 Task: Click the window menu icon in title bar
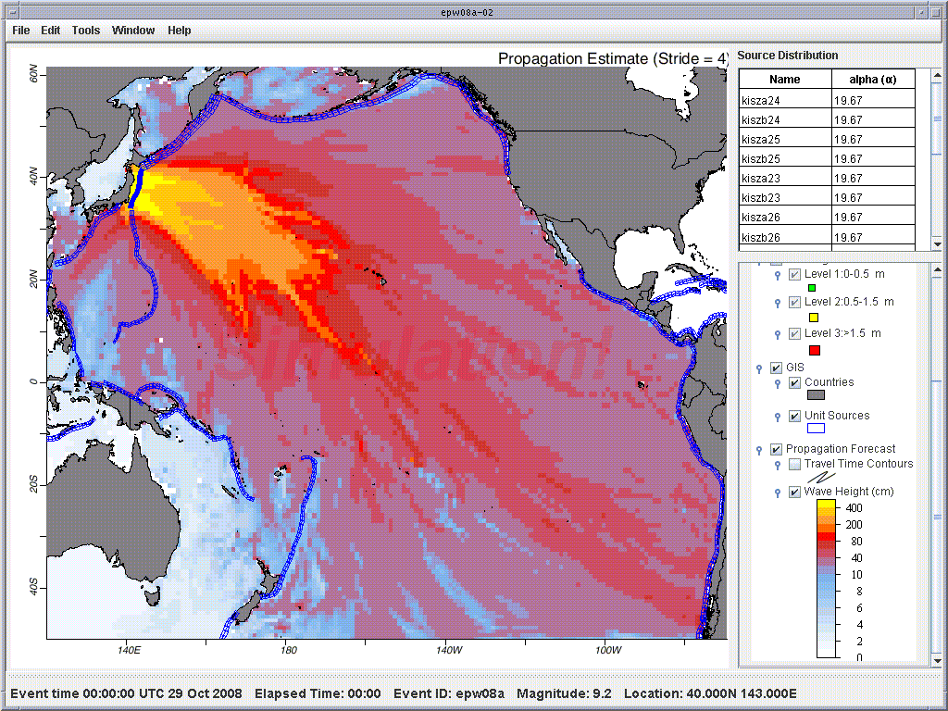pyautogui.click(x=12, y=12)
